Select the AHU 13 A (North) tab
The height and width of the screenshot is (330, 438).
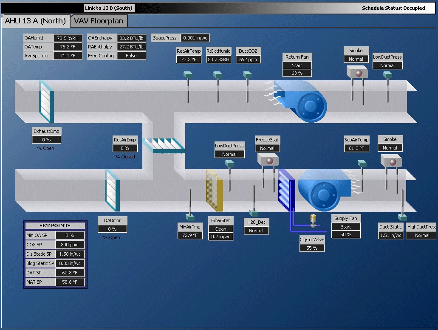(35, 21)
